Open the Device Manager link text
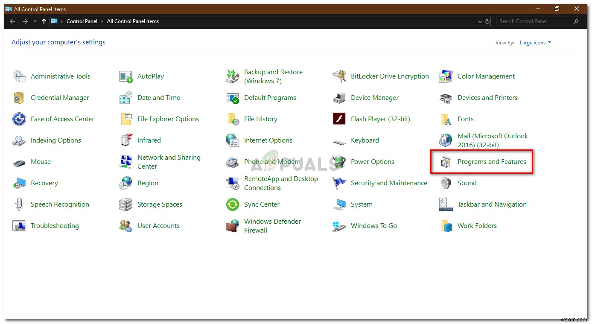Screen dimensions: 592x324 click(x=375, y=98)
